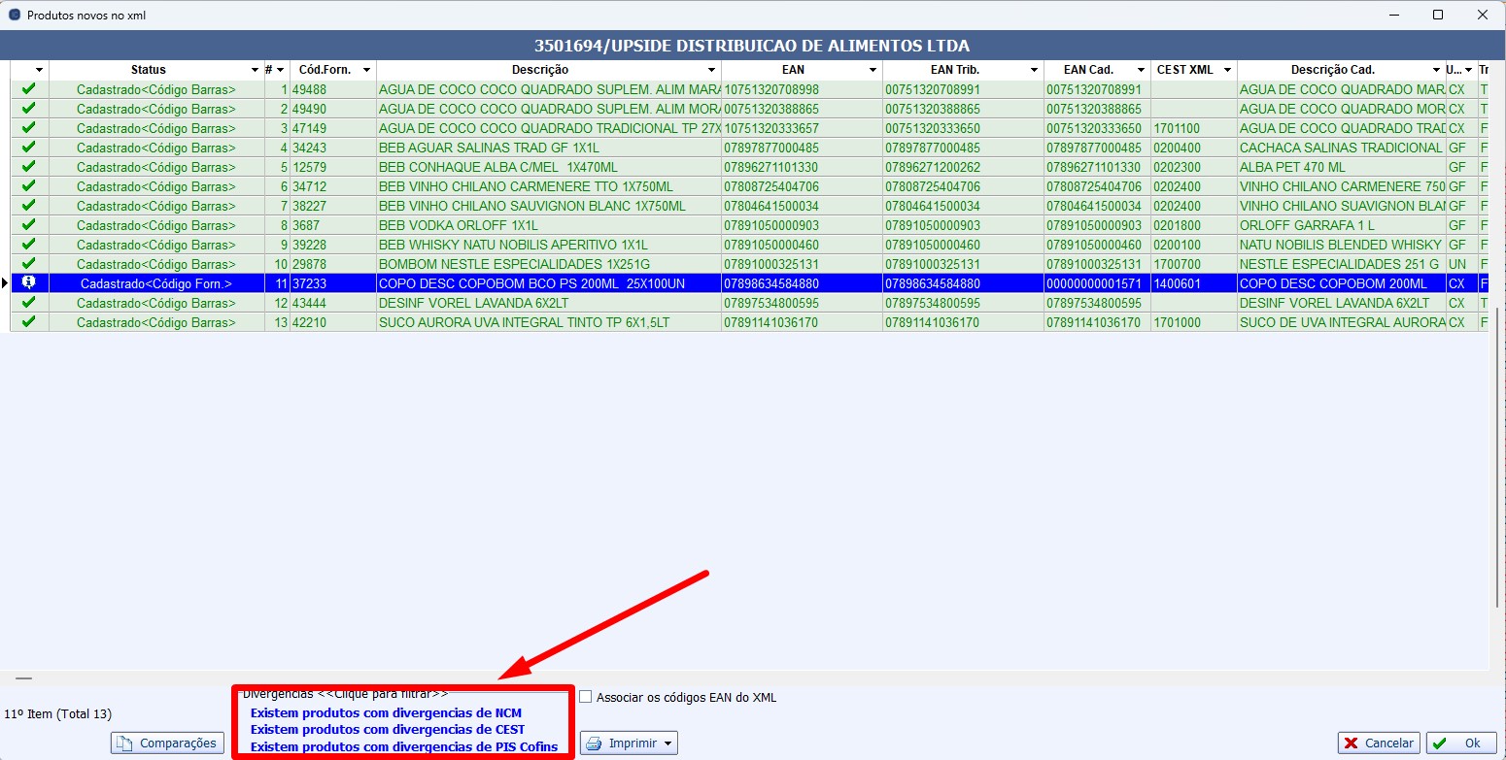Click the app icon in the title bar
Viewport: 1506px width, 760px height.
coord(14,16)
